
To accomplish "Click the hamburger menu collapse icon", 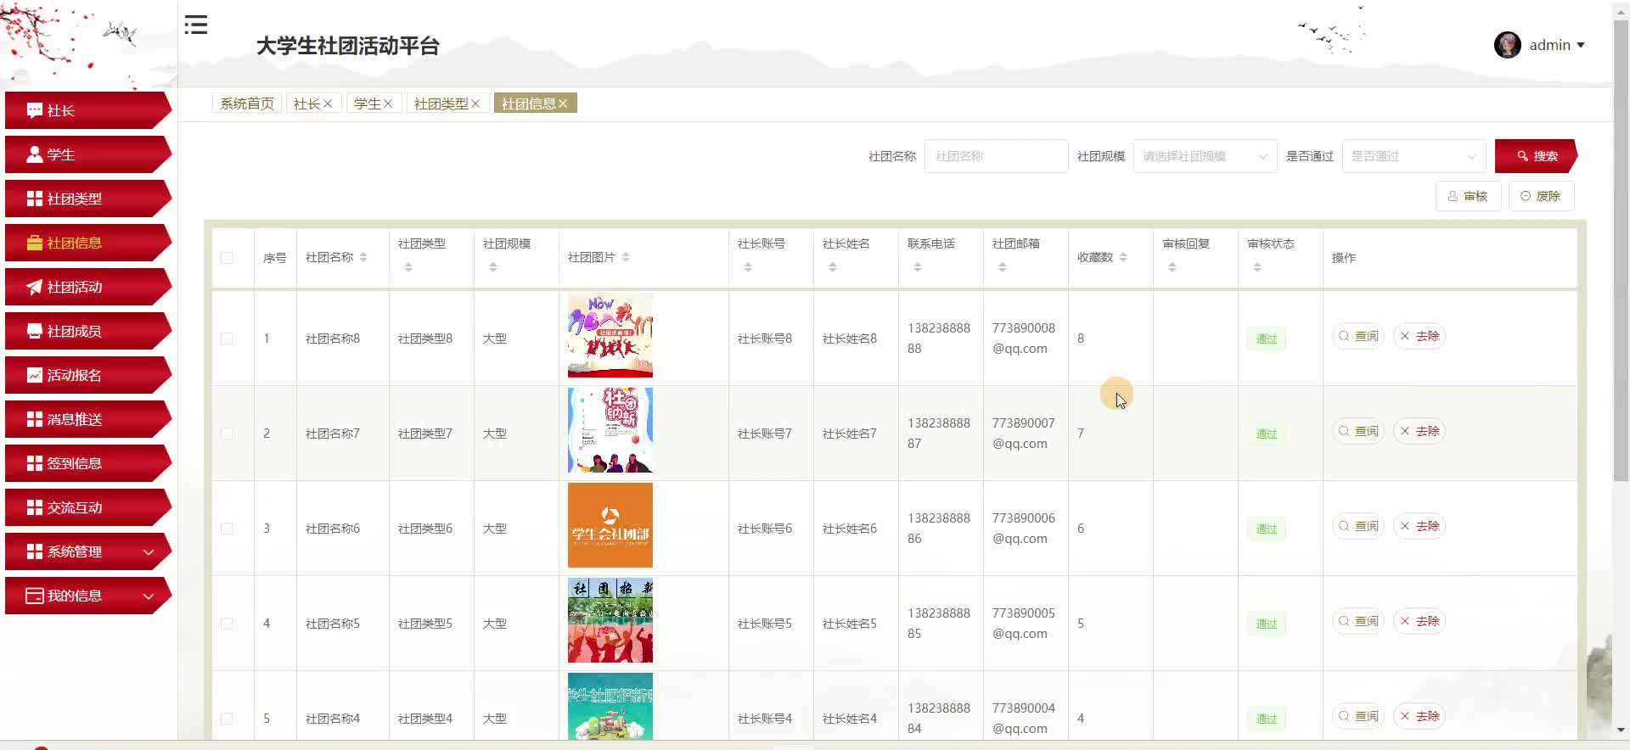I will point(196,25).
